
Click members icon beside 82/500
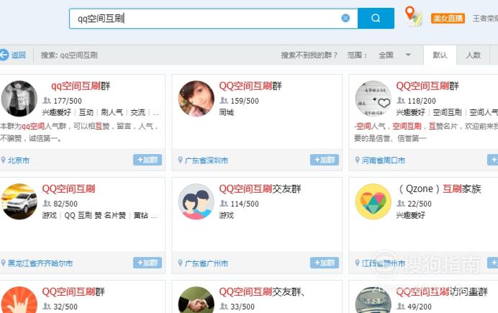47,204
